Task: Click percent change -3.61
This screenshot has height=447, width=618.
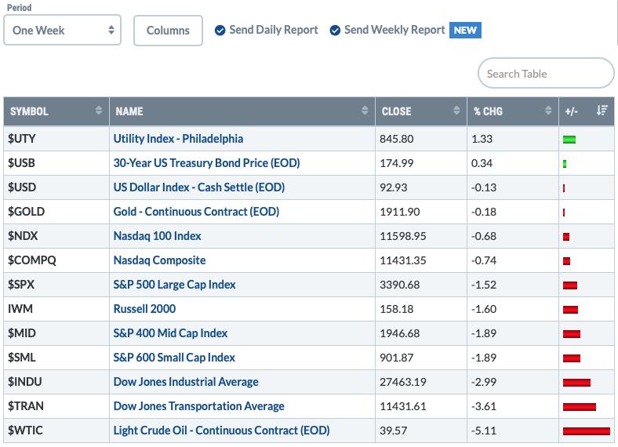Action: [x=484, y=406]
